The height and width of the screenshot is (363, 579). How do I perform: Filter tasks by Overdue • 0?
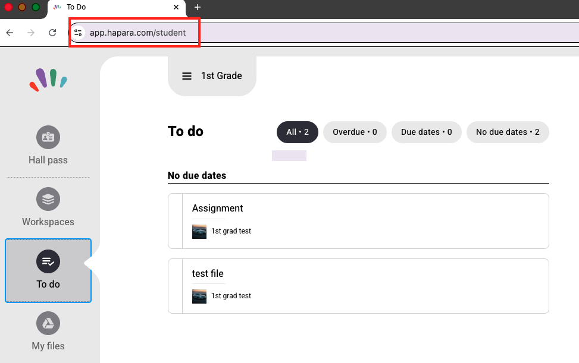(x=355, y=132)
